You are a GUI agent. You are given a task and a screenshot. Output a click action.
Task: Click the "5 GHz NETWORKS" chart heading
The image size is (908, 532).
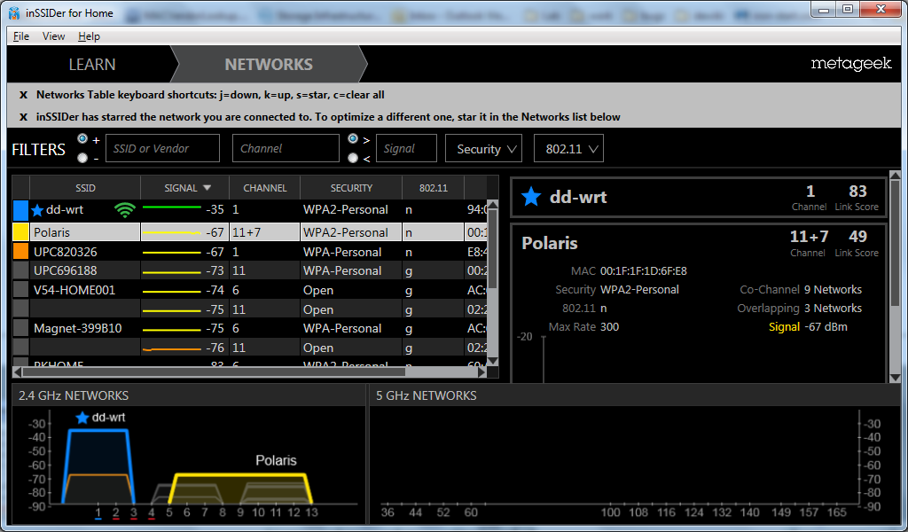tap(427, 395)
